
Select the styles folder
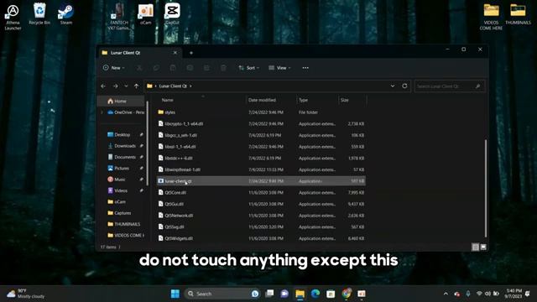tap(261, 112)
